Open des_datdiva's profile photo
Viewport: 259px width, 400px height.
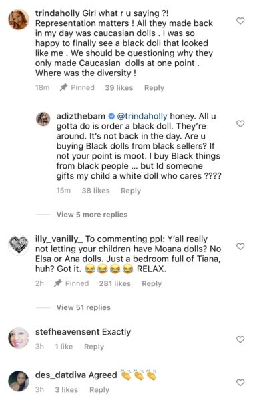[19, 381]
